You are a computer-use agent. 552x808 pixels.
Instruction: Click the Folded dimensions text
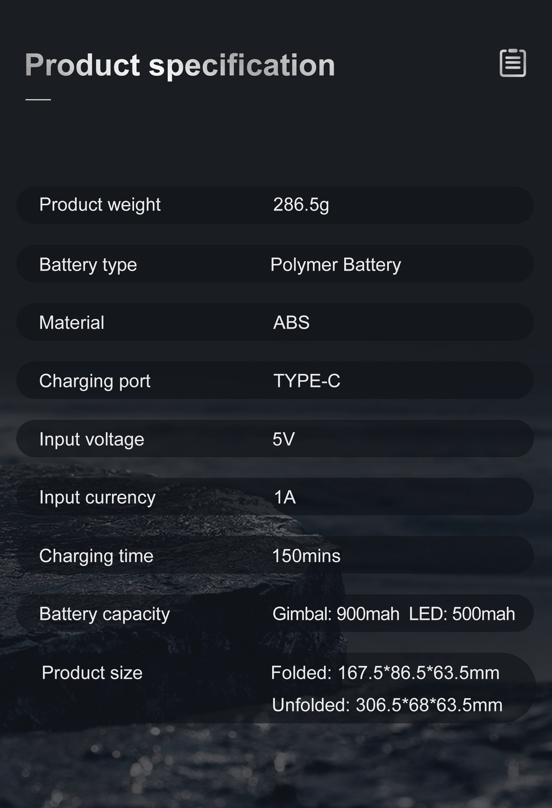click(385, 672)
